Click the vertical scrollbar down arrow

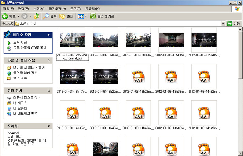(x=240, y=153)
